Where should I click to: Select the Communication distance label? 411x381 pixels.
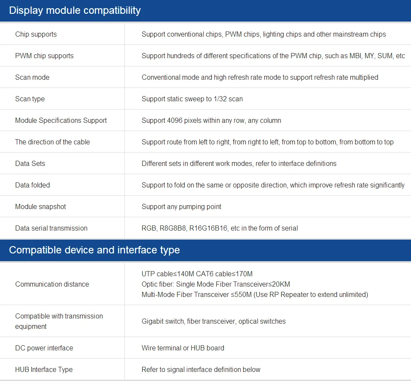coord(52,284)
